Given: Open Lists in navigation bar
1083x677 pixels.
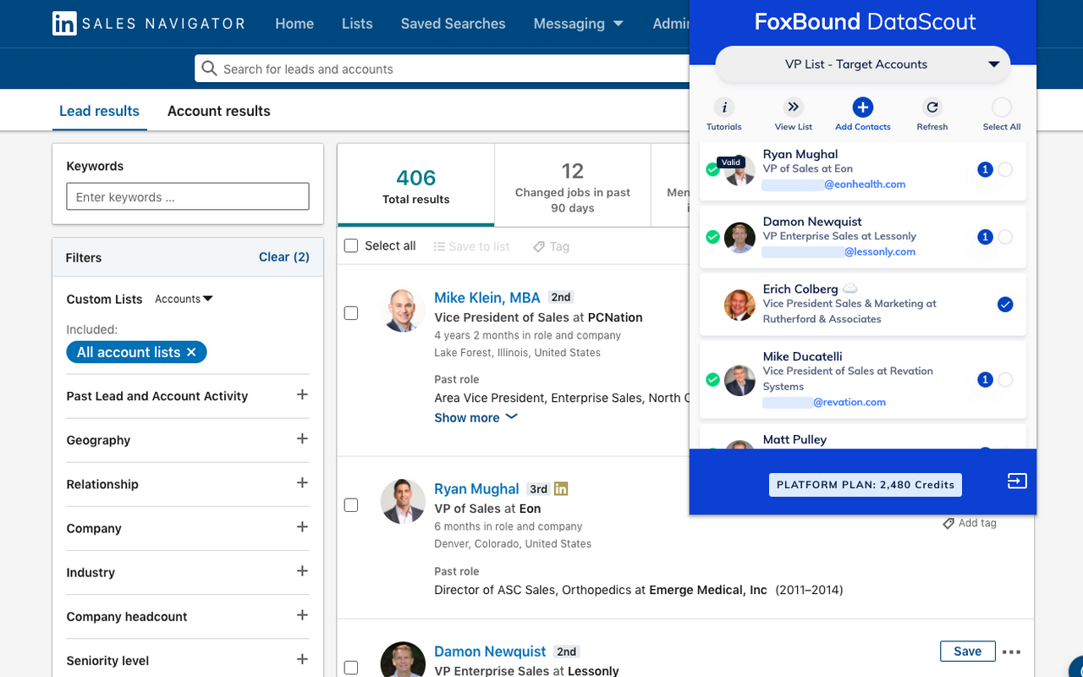Looking at the screenshot, I should coord(357,24).
